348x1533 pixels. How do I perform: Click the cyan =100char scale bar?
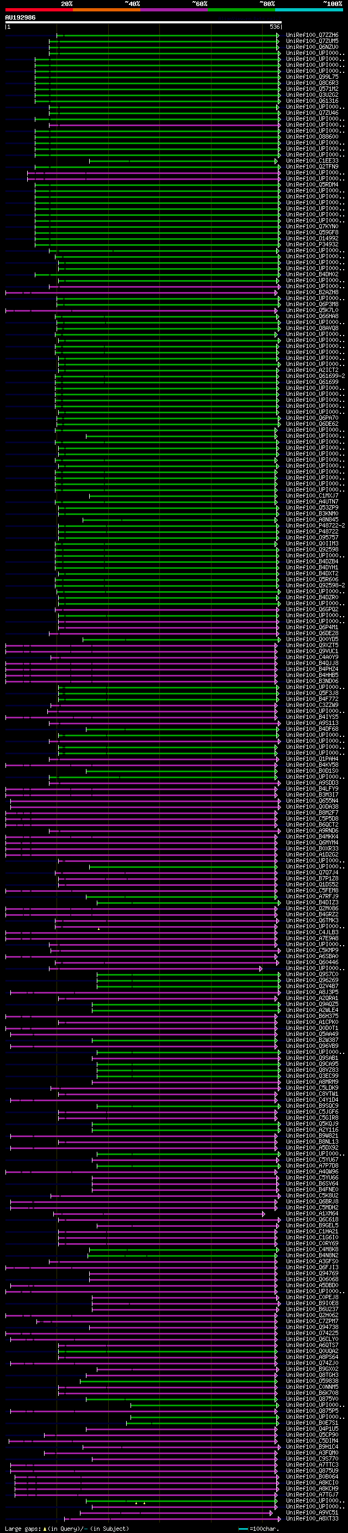click(243, 1529)
